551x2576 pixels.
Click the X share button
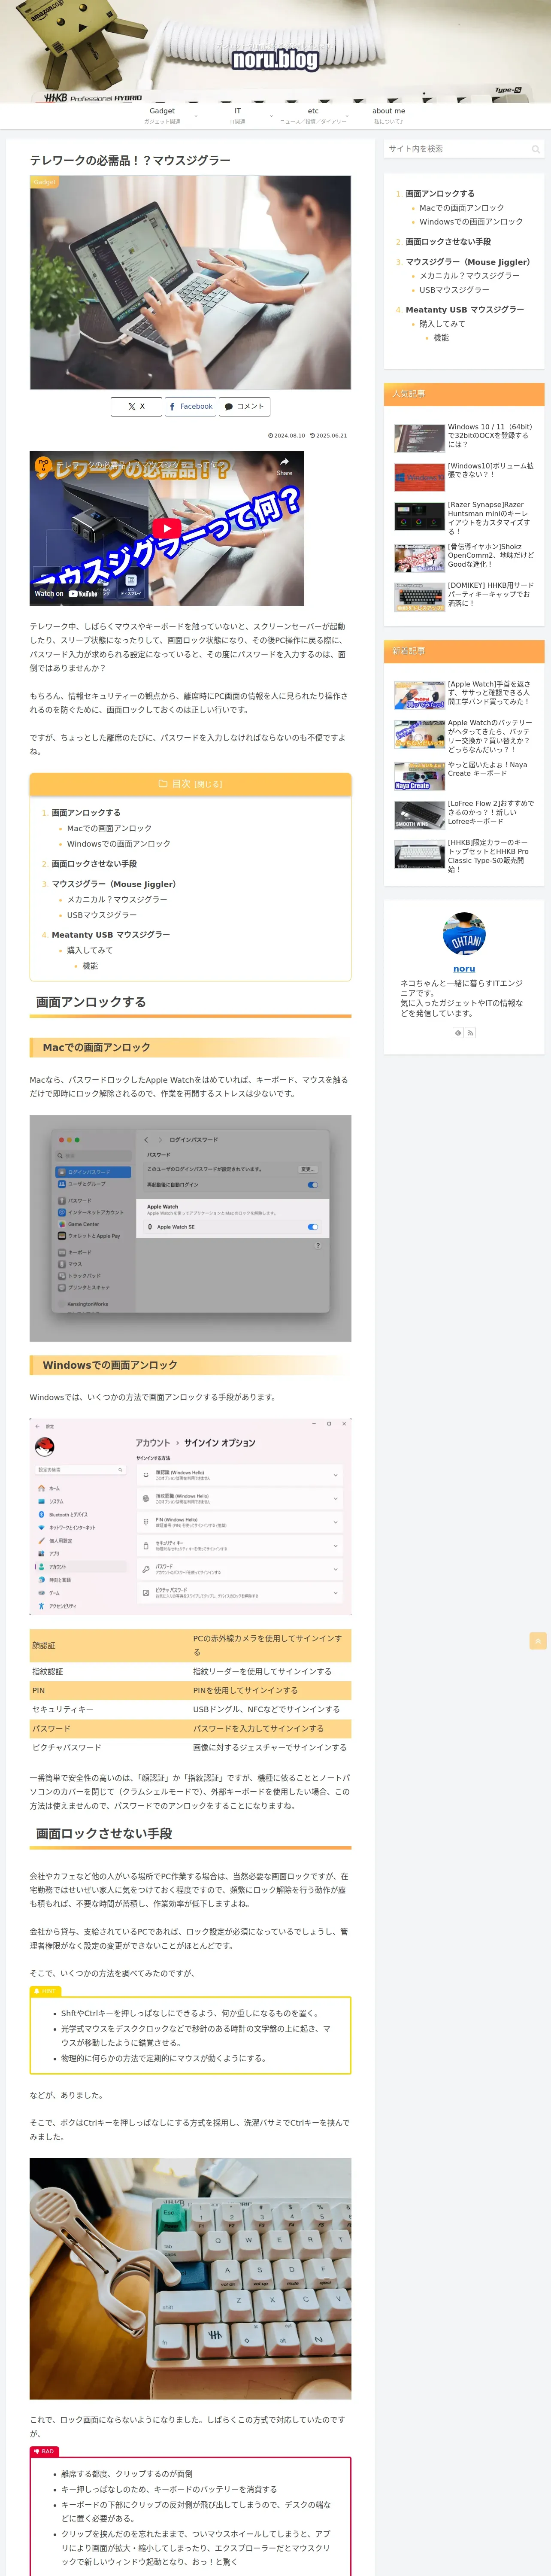point(136,406)
